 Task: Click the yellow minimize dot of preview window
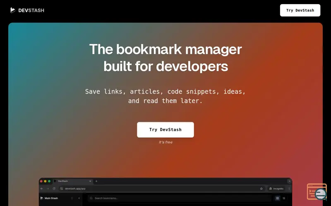(45, 181)
